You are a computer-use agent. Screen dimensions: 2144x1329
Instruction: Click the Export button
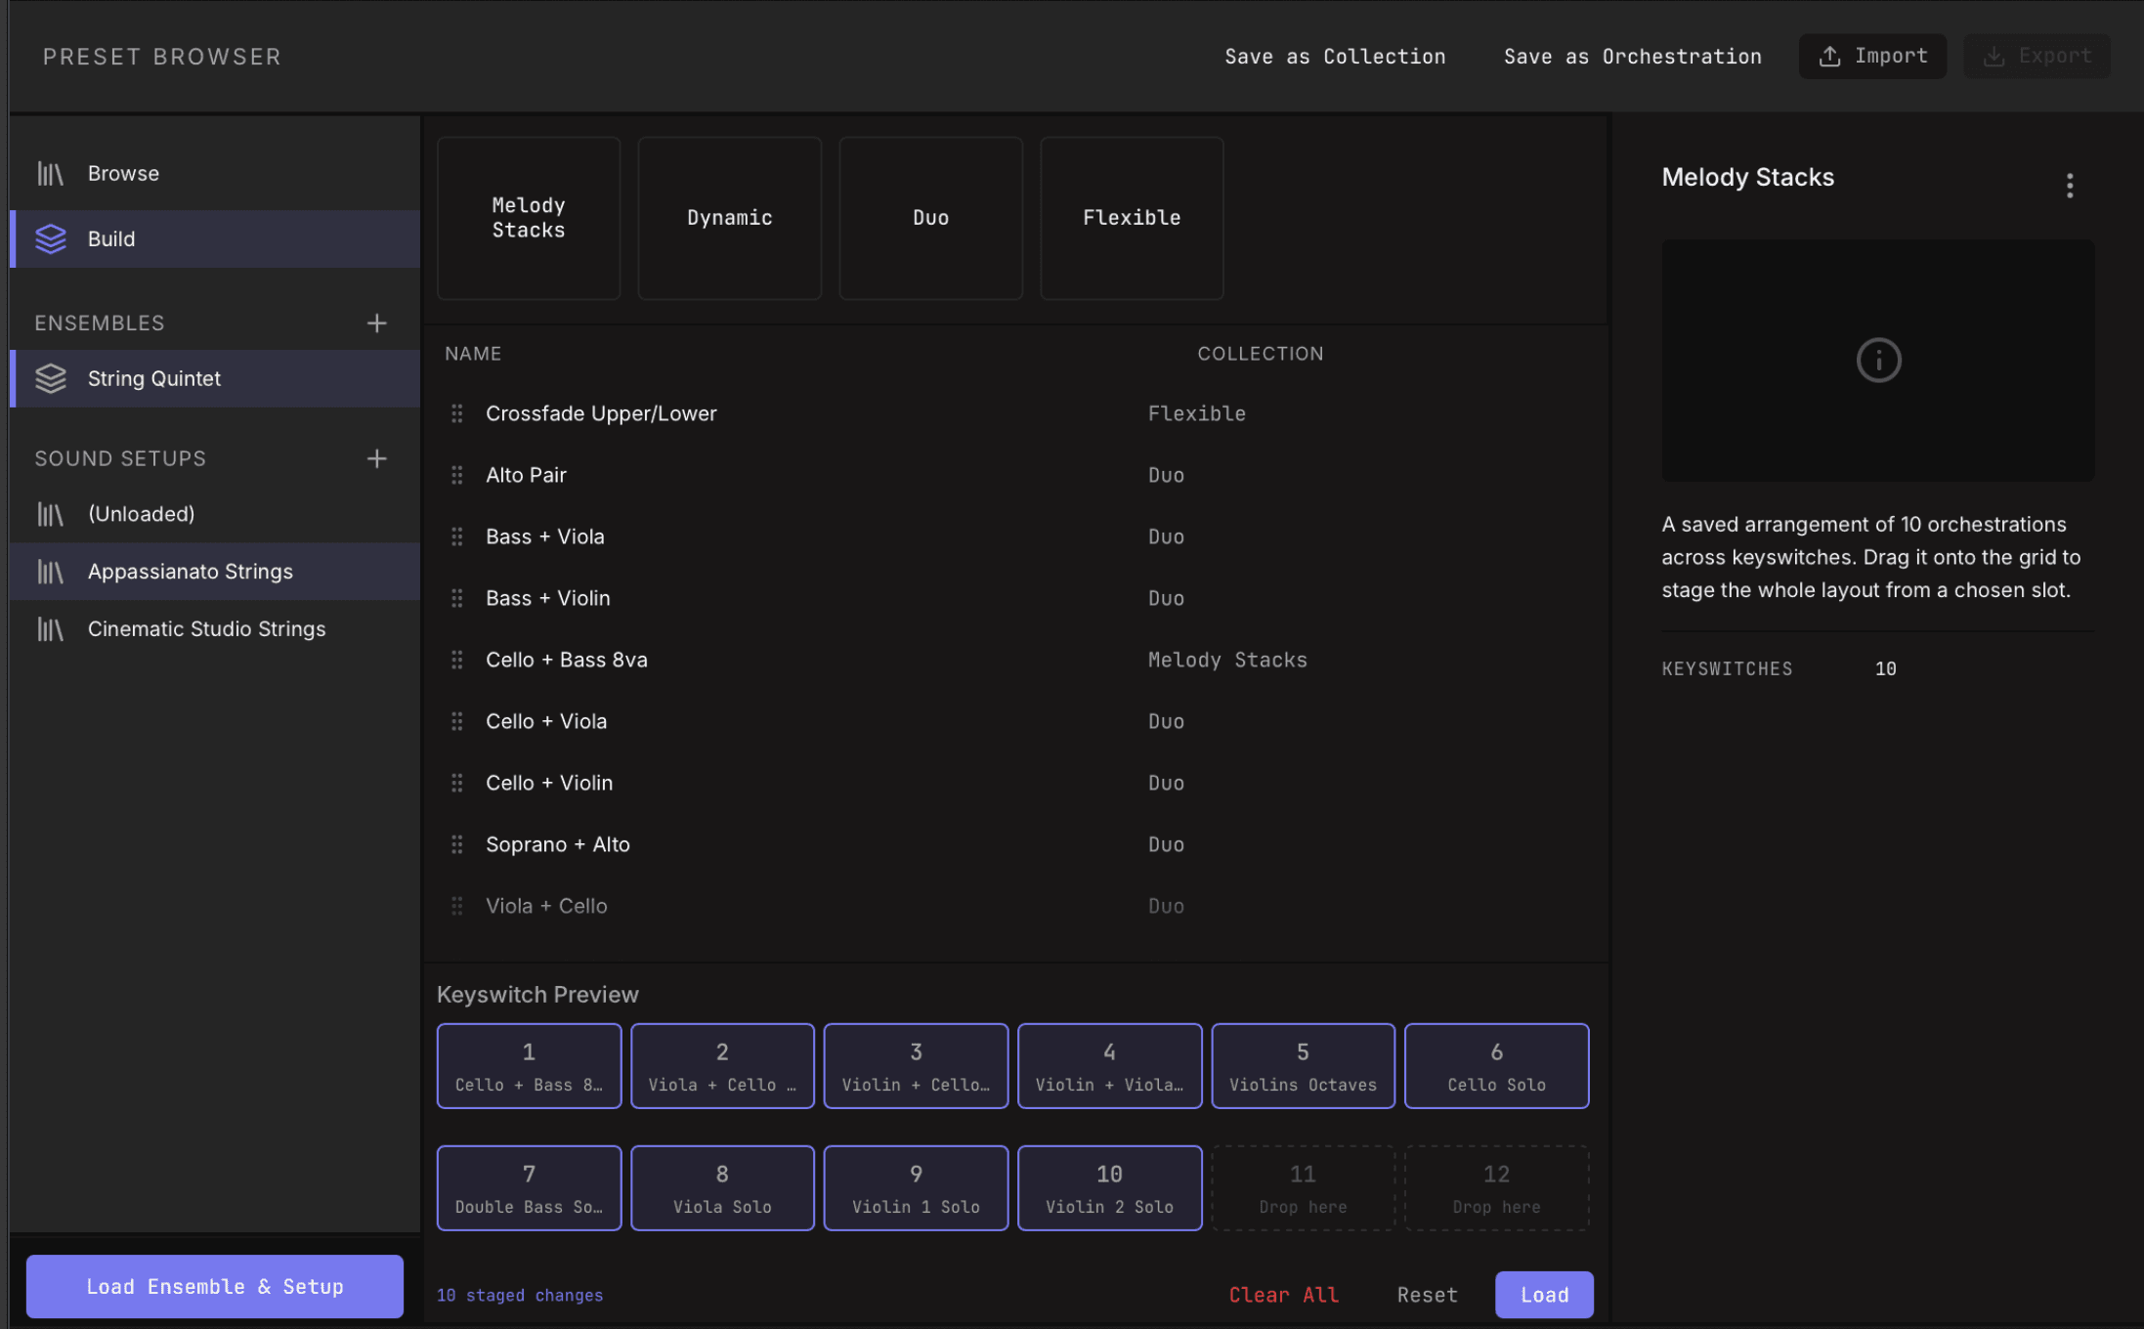pos(2037,57)
